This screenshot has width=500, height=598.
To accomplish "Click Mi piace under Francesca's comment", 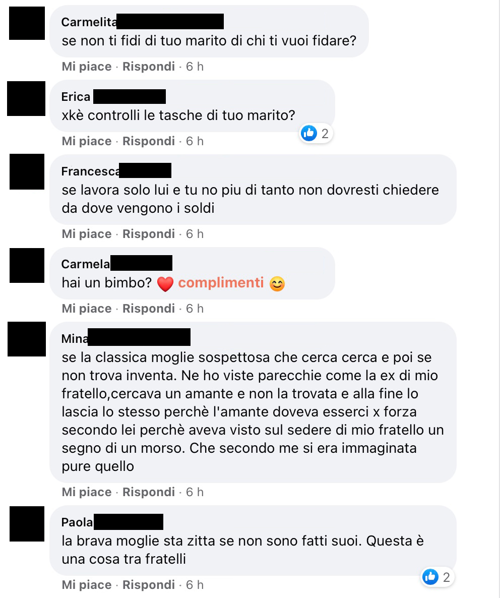I will [x=87, y=234].
